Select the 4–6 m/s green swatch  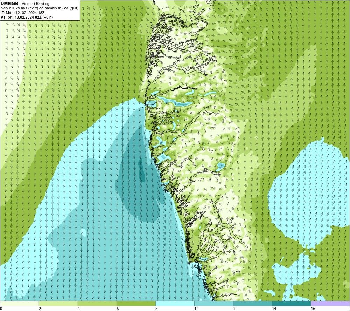click(97, 304)
